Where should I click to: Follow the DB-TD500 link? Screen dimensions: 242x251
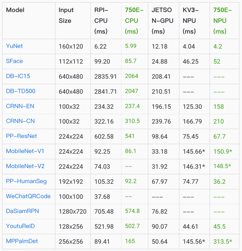(21, 91)
